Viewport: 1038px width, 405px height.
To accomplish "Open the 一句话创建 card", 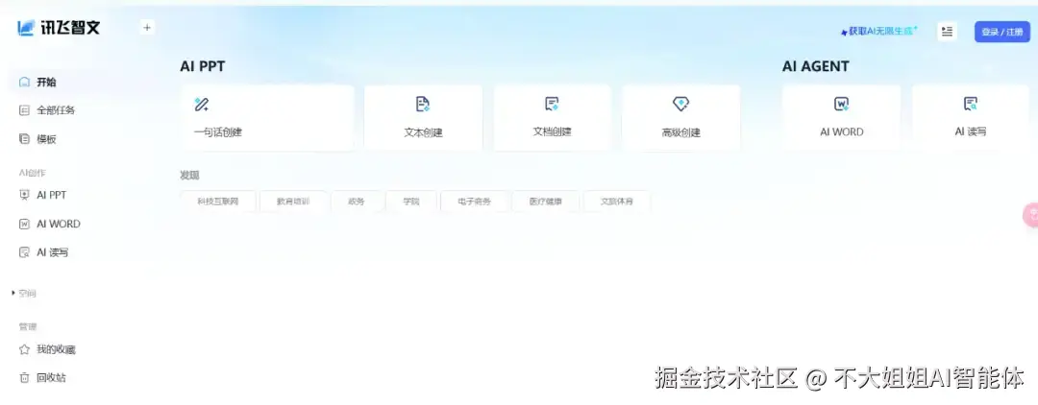I will pos(267,118).
